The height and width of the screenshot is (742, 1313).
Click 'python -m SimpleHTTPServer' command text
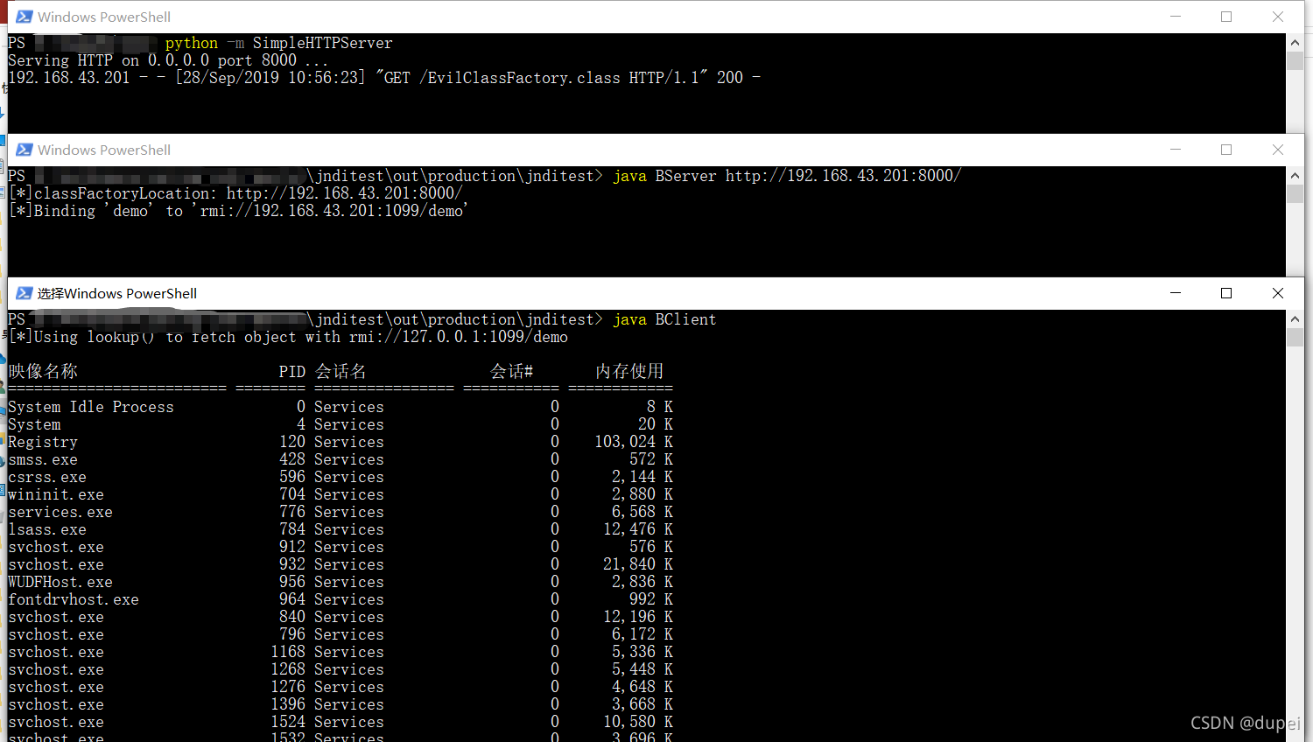coord(278,43)
